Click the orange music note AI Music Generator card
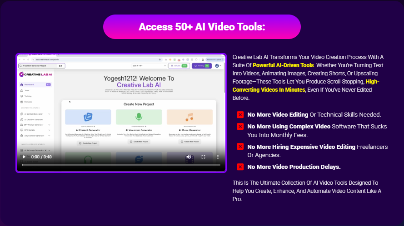Viewport: 404px width, 226px height. 190,117
